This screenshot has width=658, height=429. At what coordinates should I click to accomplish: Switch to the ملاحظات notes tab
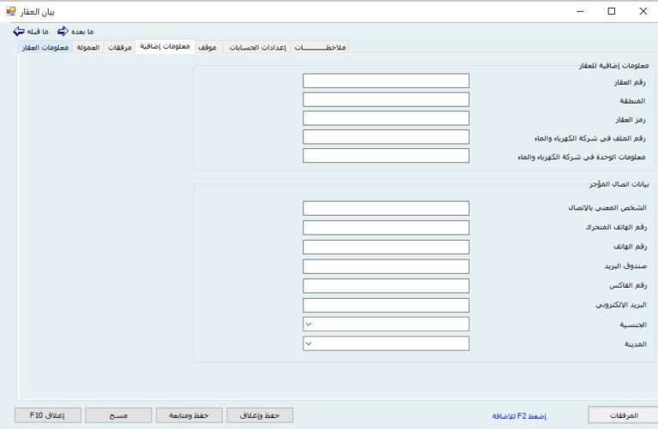[x=320, y=48]
